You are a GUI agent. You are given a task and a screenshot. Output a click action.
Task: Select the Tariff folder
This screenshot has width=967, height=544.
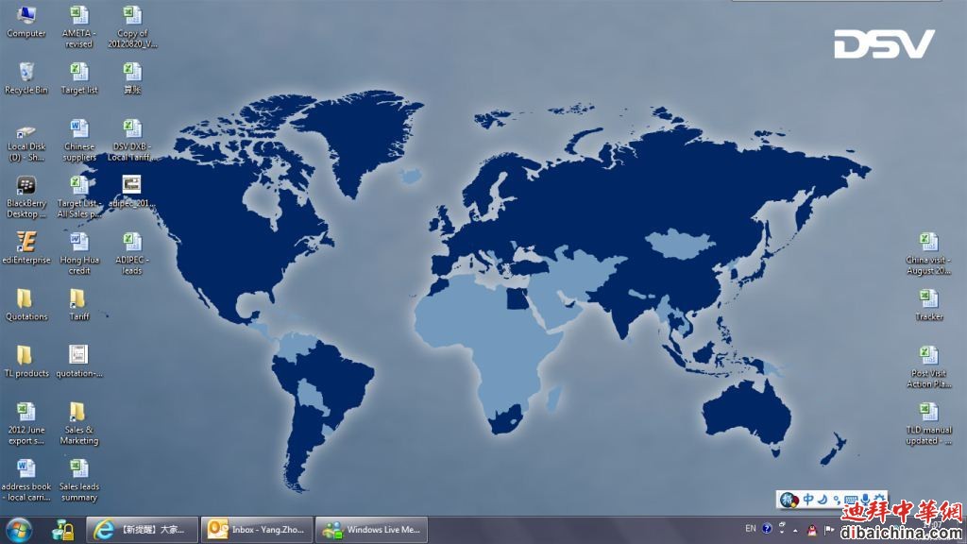[79, 305]
